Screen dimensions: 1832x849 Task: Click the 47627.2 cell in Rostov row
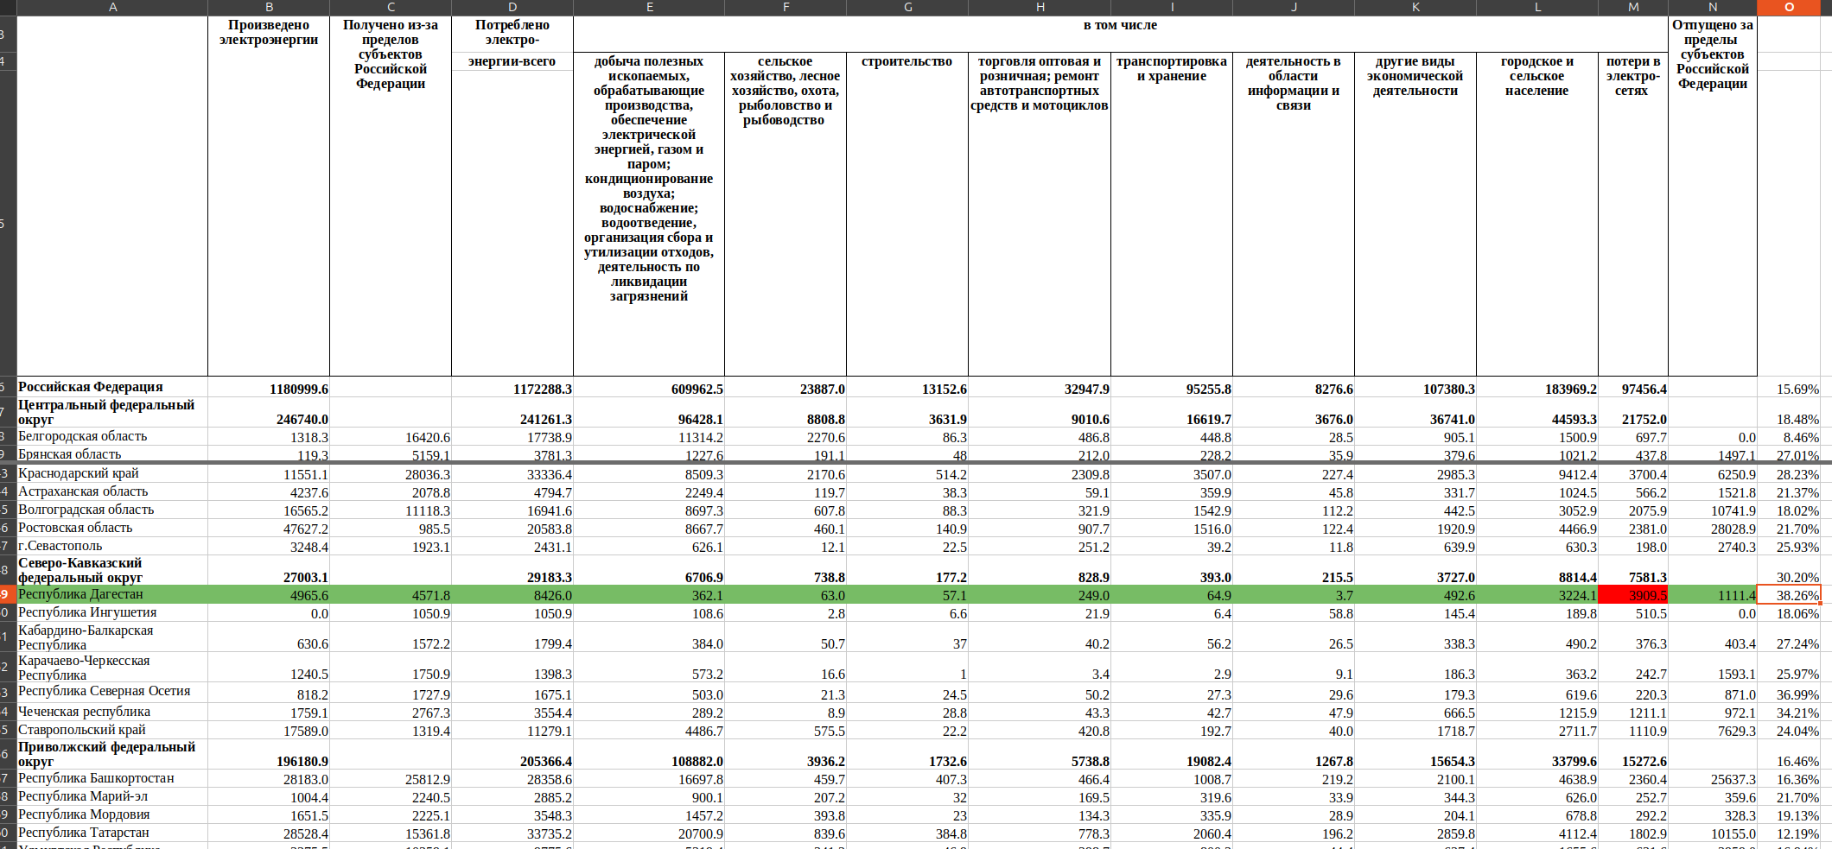(x=269, y=529)
